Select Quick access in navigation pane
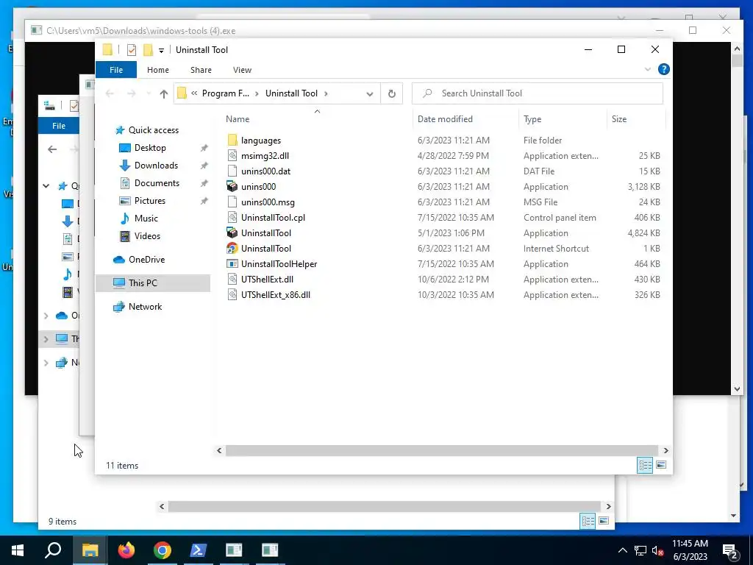753x565 pixels. 154,130
